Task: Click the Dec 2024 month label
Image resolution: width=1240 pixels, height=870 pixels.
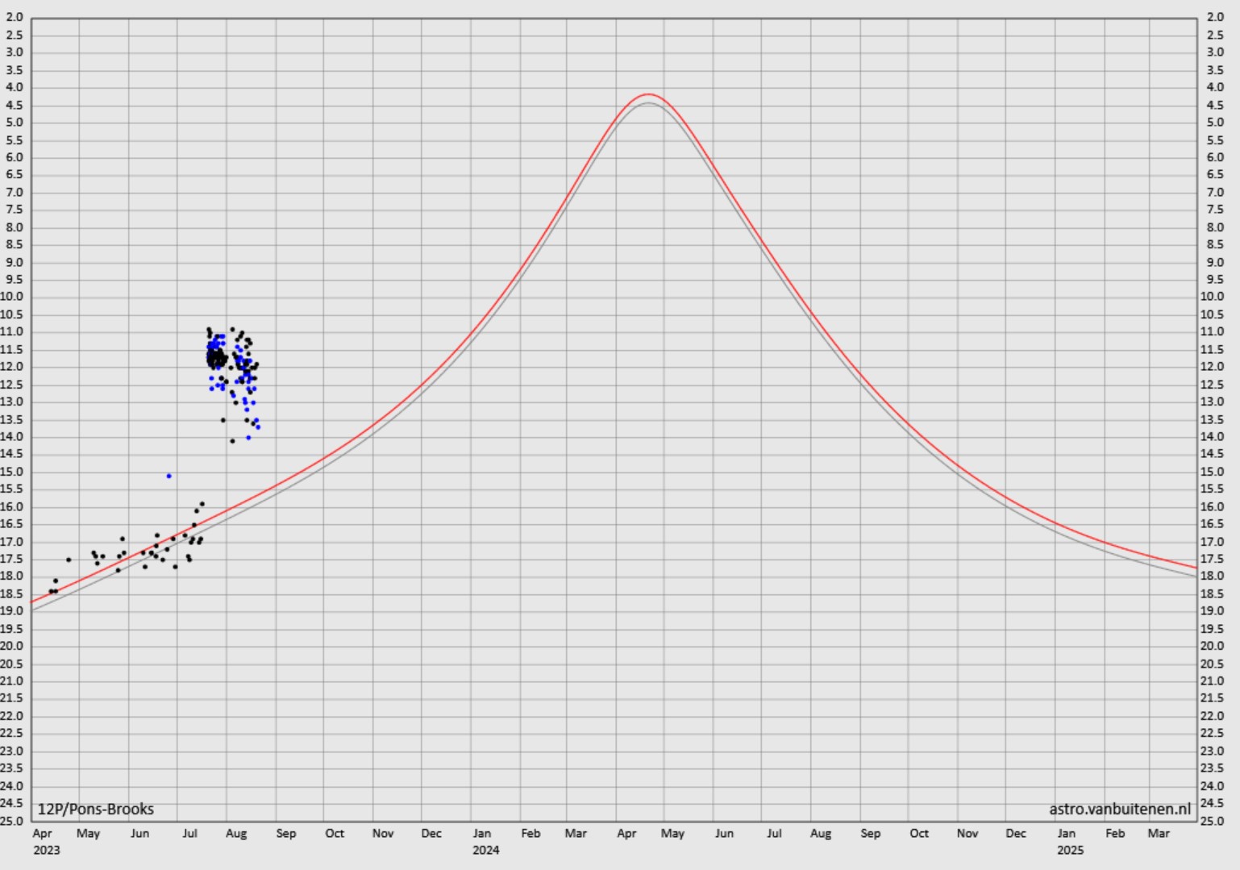Action: click(x=1016, y=833)
